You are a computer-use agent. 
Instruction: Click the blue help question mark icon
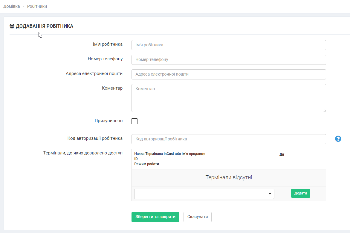338,139
